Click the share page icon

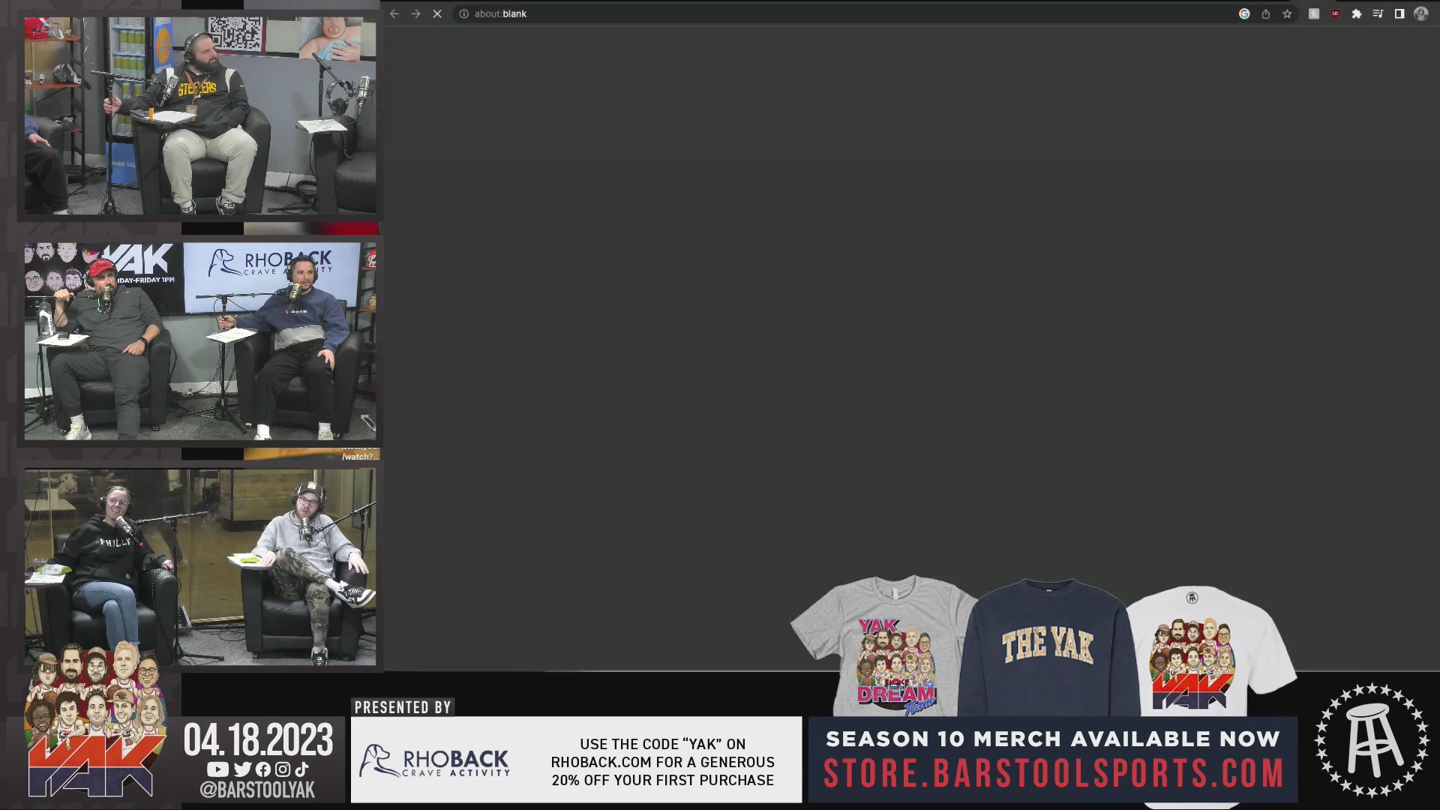[1266, 13]
